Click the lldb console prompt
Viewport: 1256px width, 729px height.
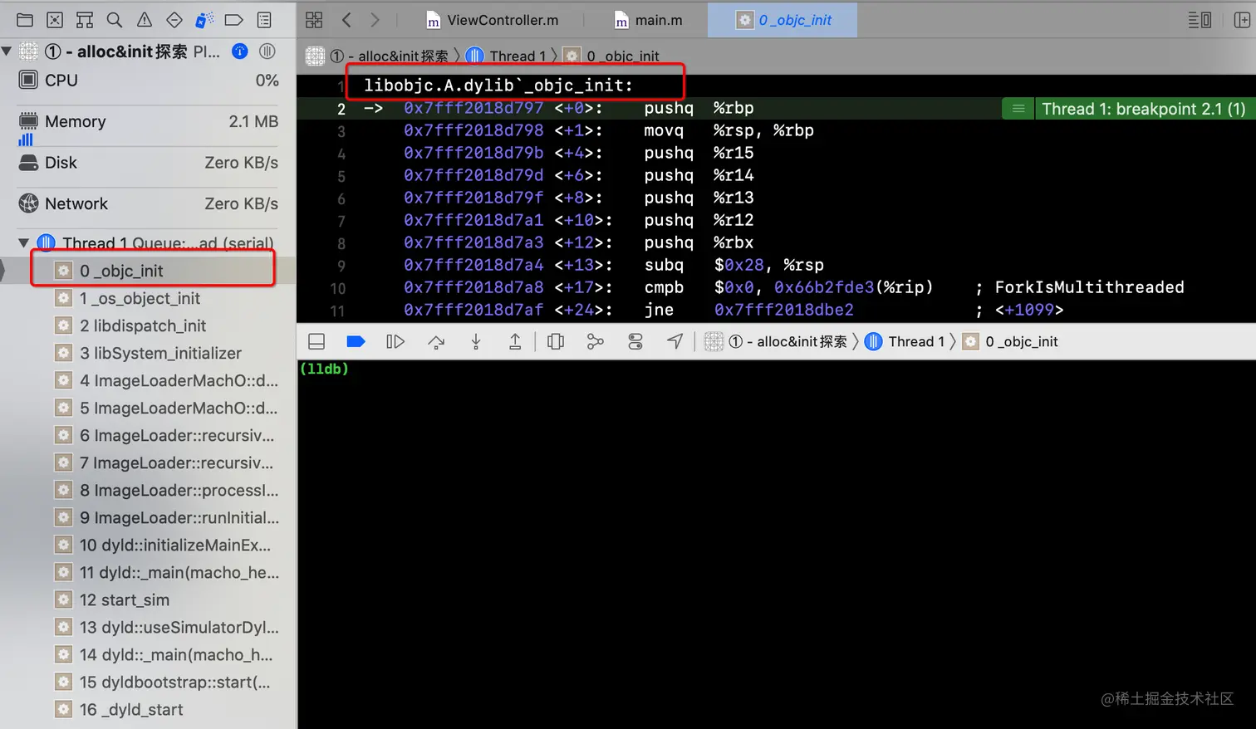324,369
